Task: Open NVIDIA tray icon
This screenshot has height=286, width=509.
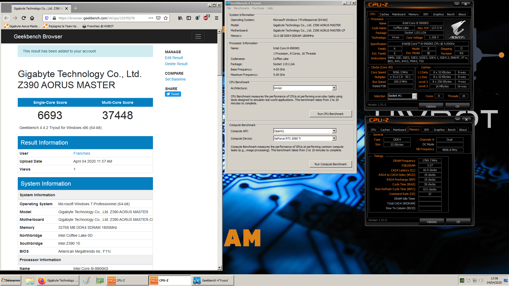Action: click(462, 280)
